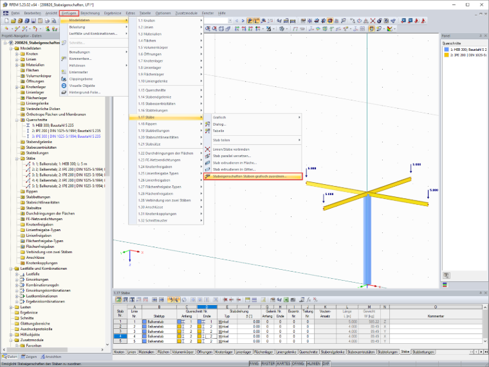Click the mirror triangles tool in top toolbar
Image resolution: width=489 pixels, height=367 pixels.
(366, 21)
